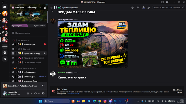Click the taskbar search box 'Пошук'
This screenshot has width=186, height=104.
pyautogui.click(x=57, y=101)
